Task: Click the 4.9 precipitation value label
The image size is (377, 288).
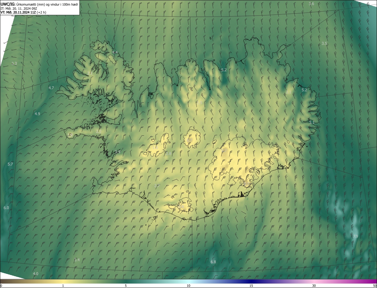Action: [x=37, y=114]
